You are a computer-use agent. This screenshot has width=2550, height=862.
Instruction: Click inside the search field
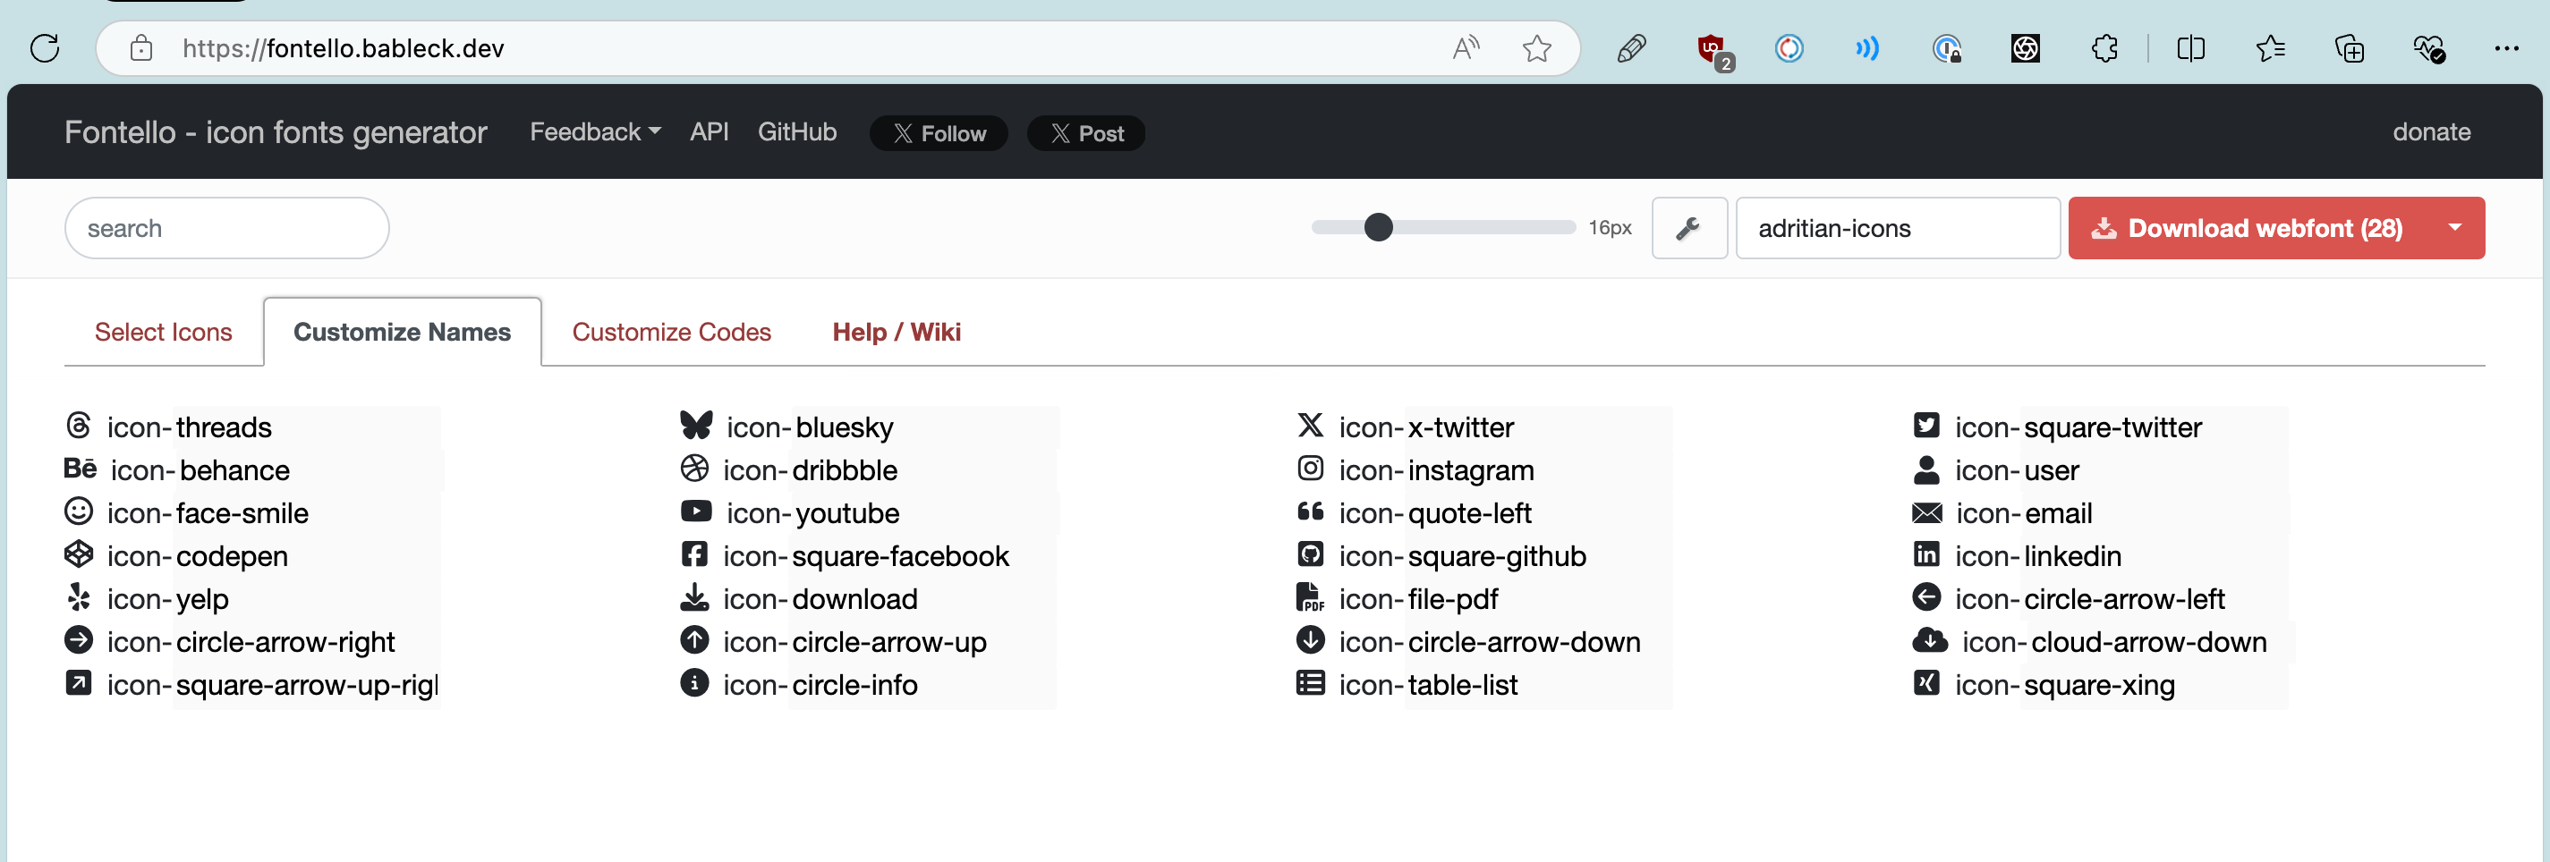(x=225, y=228)
